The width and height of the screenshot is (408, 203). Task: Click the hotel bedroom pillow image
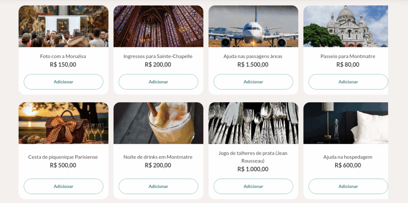(345, 123)
